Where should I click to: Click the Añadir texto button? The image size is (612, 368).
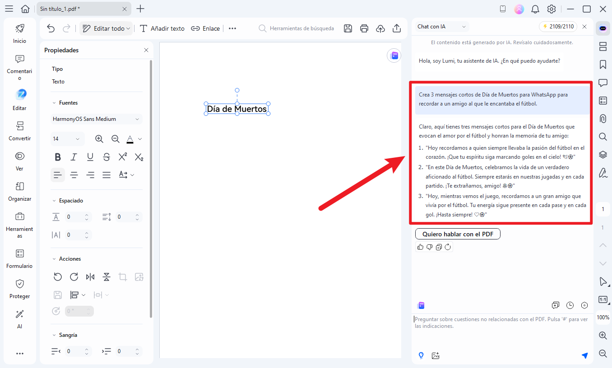(x=162, y=28)
